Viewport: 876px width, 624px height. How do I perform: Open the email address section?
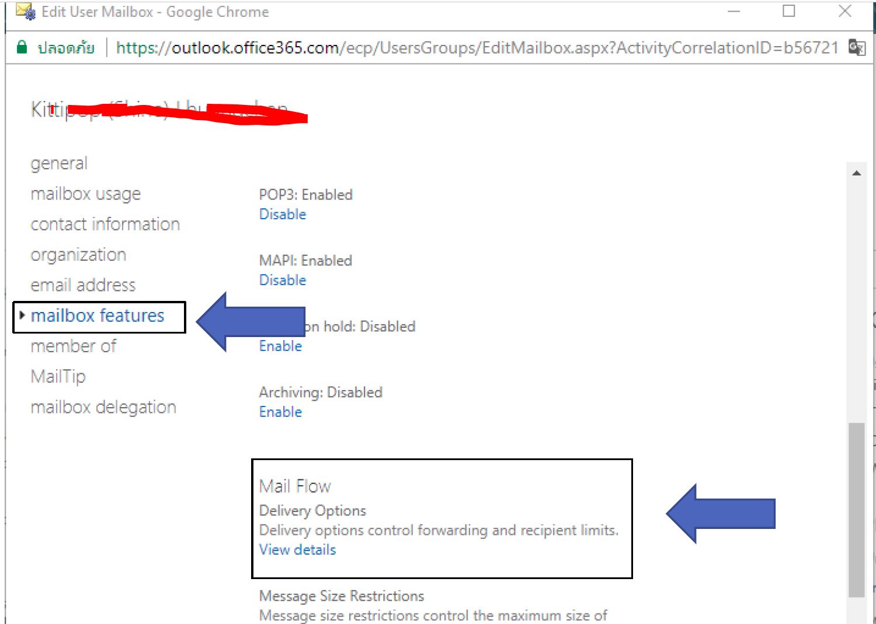pos(83,285)
